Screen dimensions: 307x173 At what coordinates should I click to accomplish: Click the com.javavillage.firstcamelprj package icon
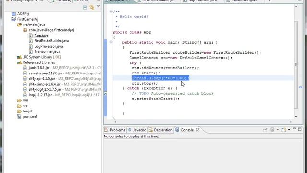[25, 30]
